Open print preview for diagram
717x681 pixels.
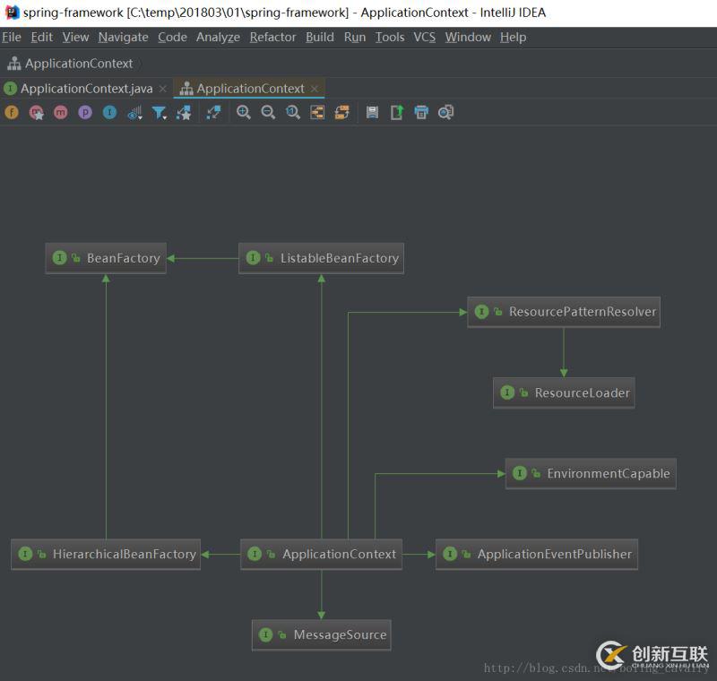[445, 112]
